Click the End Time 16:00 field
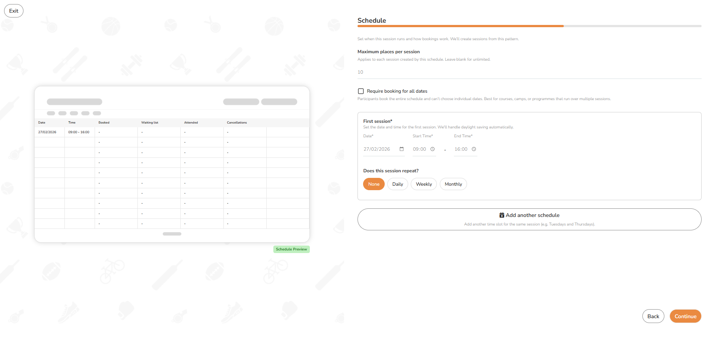 [465, 149]
